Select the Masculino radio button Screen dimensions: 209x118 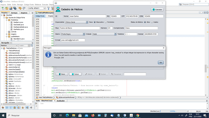pyautogui.click(x=95, y=22)
